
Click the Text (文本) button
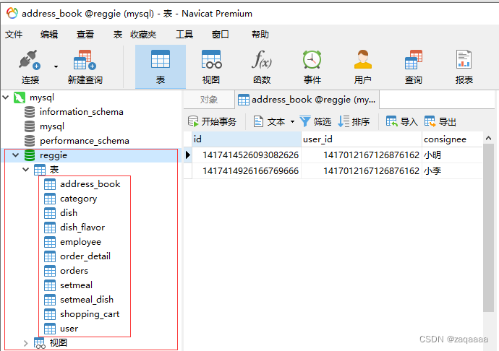pyautogui.click(x=269, y=121)
